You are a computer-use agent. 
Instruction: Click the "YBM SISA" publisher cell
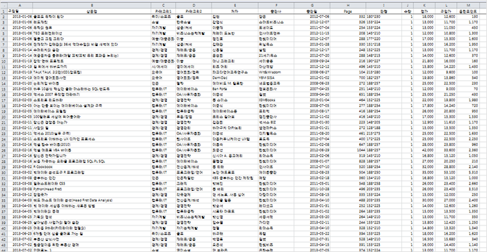[x=276, y=78]
